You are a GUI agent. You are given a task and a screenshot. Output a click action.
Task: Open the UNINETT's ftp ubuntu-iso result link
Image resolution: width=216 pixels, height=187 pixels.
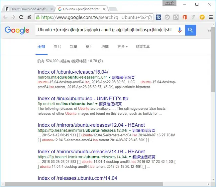[83, 99]
